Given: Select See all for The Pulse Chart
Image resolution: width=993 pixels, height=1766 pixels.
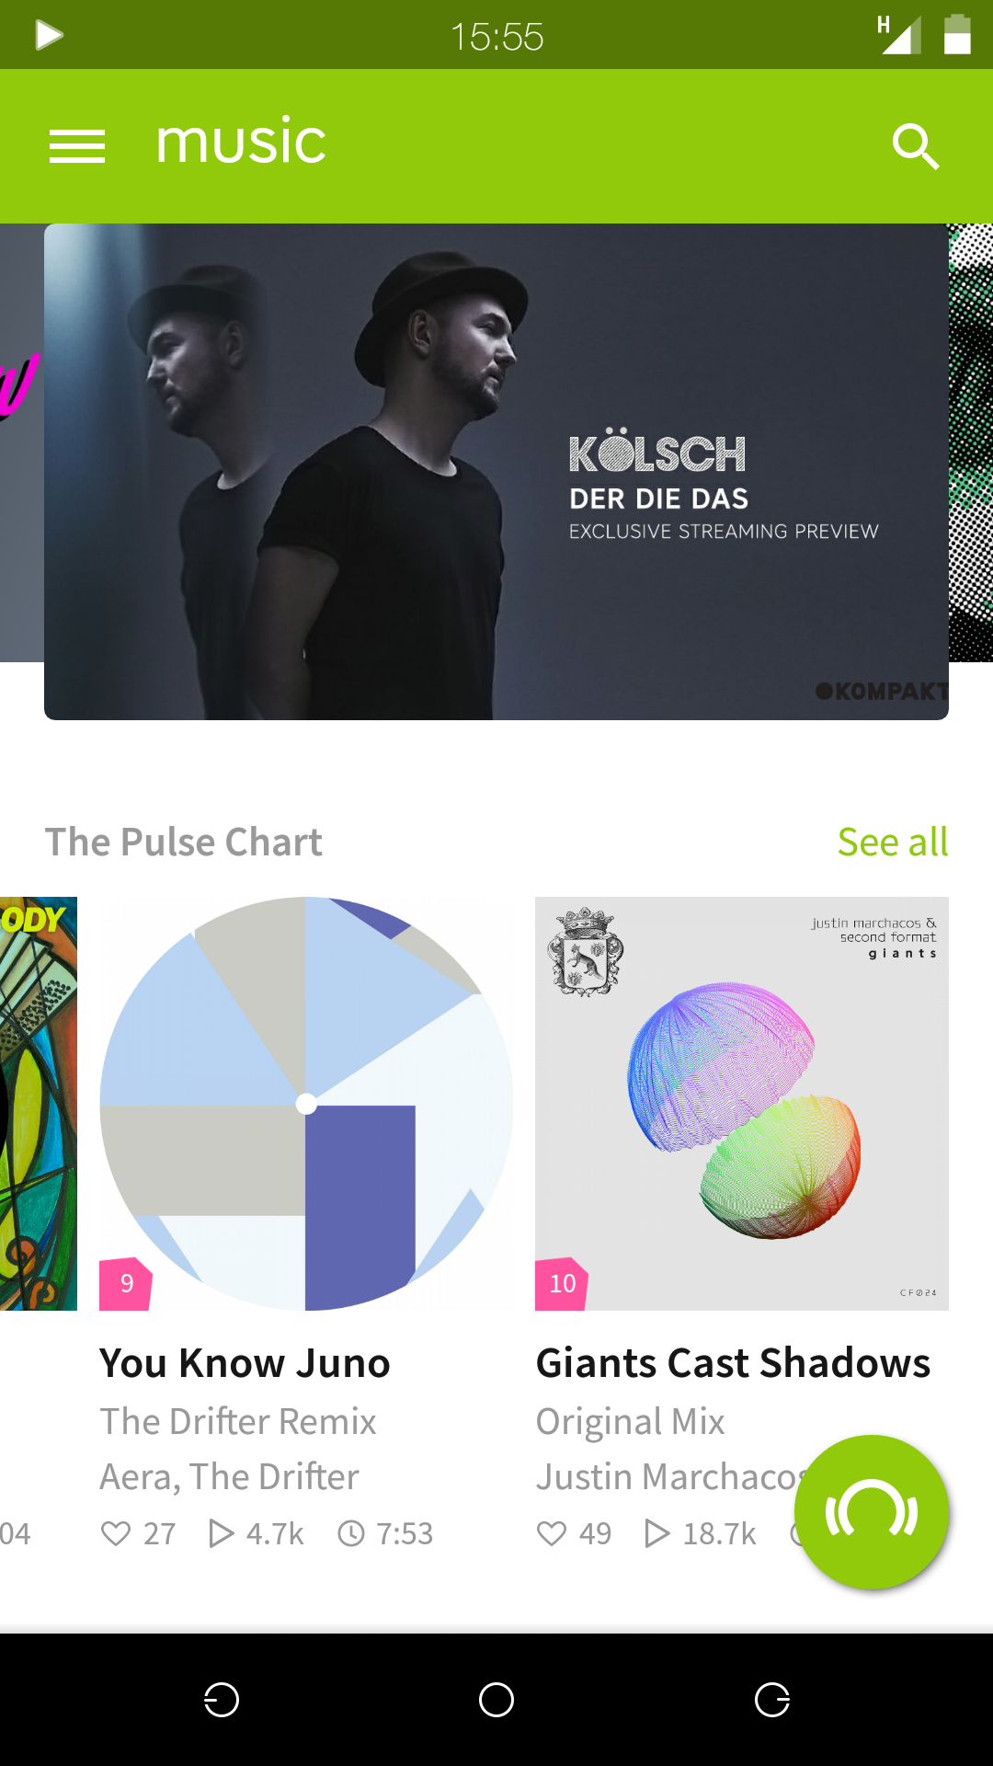Looking at the screenshot, I should coord(893,842).
